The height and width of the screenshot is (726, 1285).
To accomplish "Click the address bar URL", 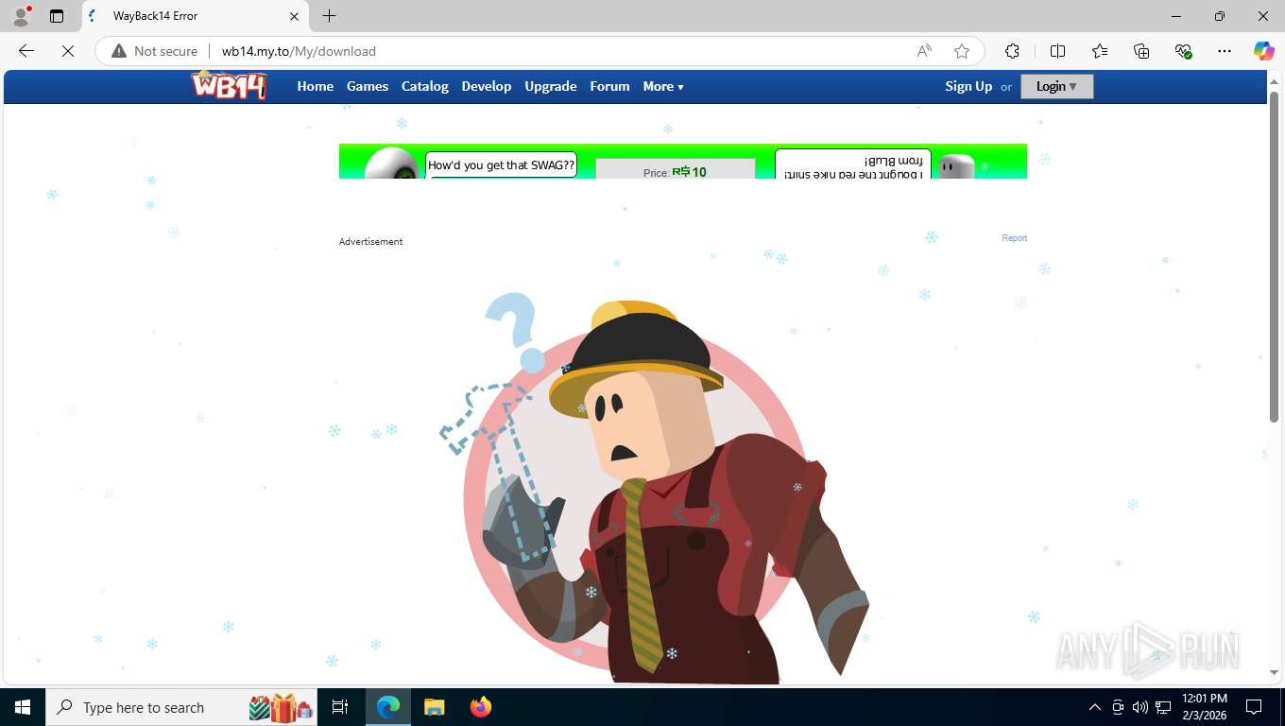I will coord(299,51).
